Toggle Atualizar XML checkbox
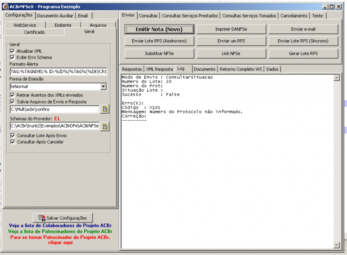Screen dimensions: 347x255 pos(12,51)
